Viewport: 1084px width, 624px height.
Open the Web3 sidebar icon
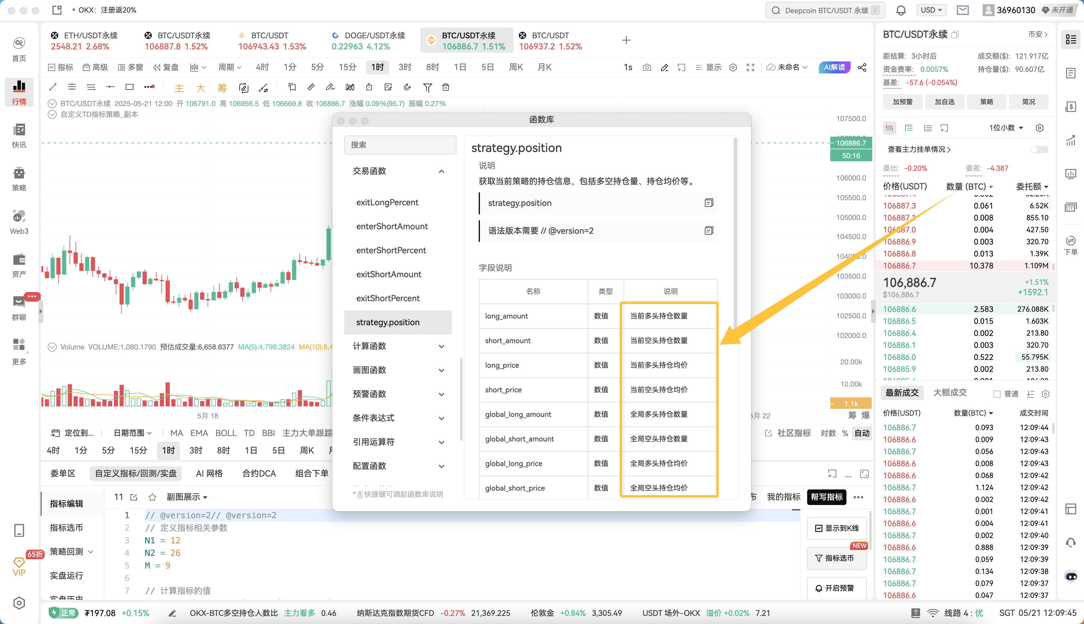click(19, 216)
